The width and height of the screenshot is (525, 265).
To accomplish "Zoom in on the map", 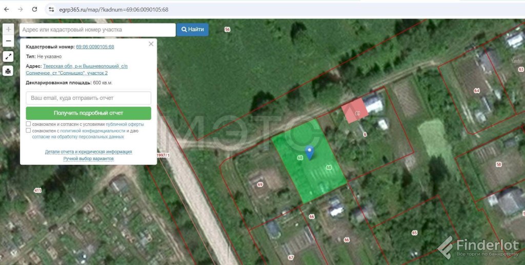I will (x=8, y=30).
